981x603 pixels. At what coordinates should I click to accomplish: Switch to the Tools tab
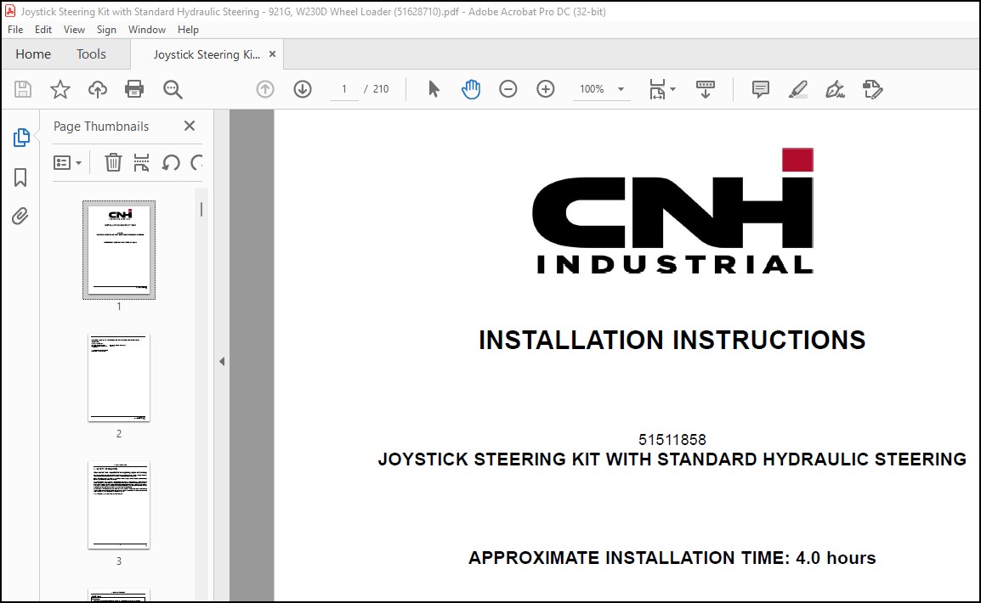91,54
